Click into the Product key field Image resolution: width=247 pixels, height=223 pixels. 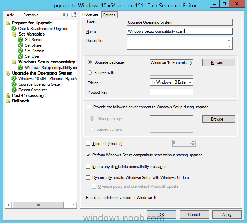pyautogui.click(x=171, y=92)
